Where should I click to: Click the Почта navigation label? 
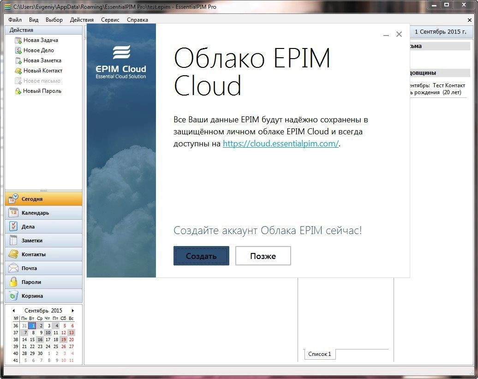pos(29,268)
